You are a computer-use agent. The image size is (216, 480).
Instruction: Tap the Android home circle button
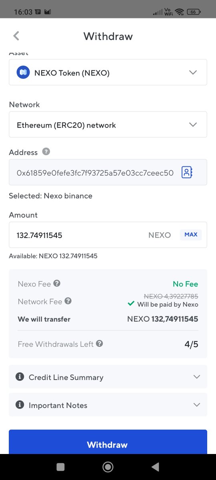[x=108, y=467]
